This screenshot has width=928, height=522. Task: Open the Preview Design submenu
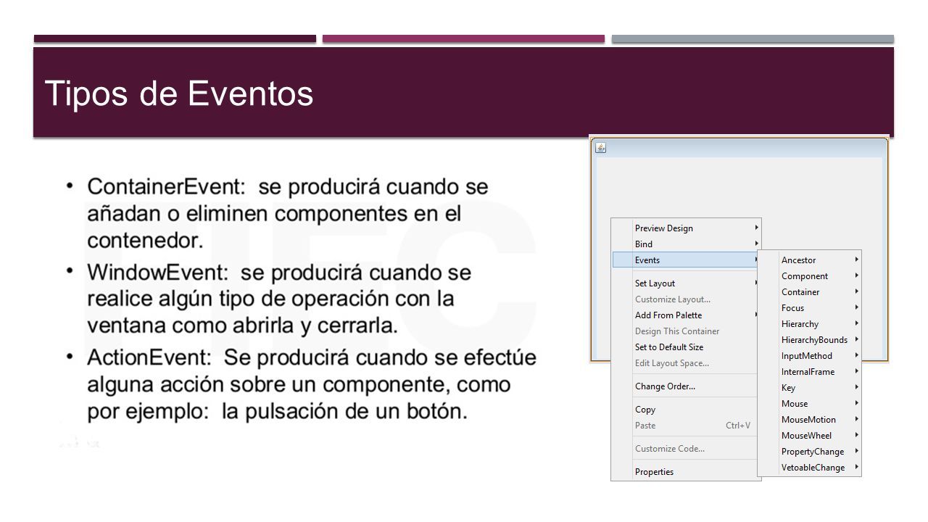686,228
